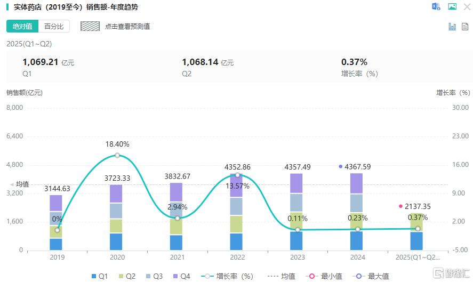Switch to bar chart view
This screenshot has width=473, height=282.
click(x=452, y=27)
